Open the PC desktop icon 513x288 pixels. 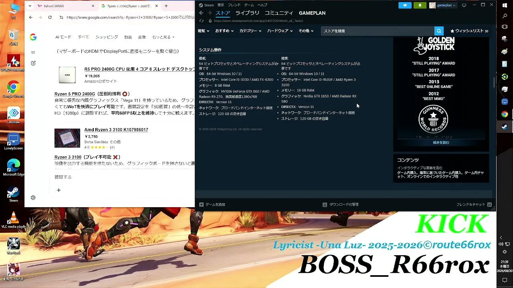[14, 11]
